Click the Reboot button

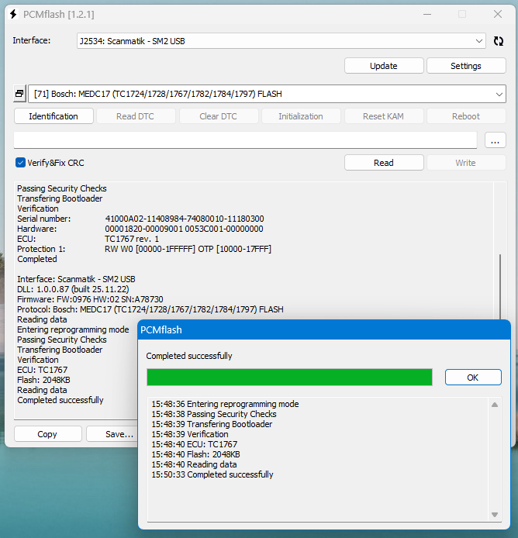pyautogui.click(x=466, y=116)
